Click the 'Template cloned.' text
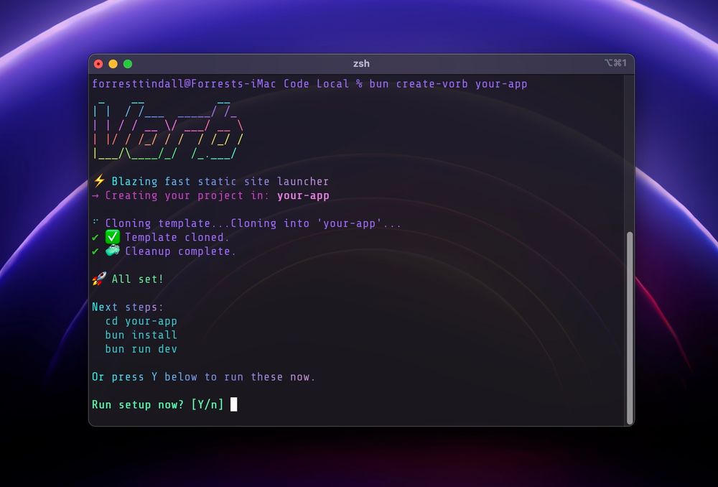718x487 pixels. coord(177,237)
